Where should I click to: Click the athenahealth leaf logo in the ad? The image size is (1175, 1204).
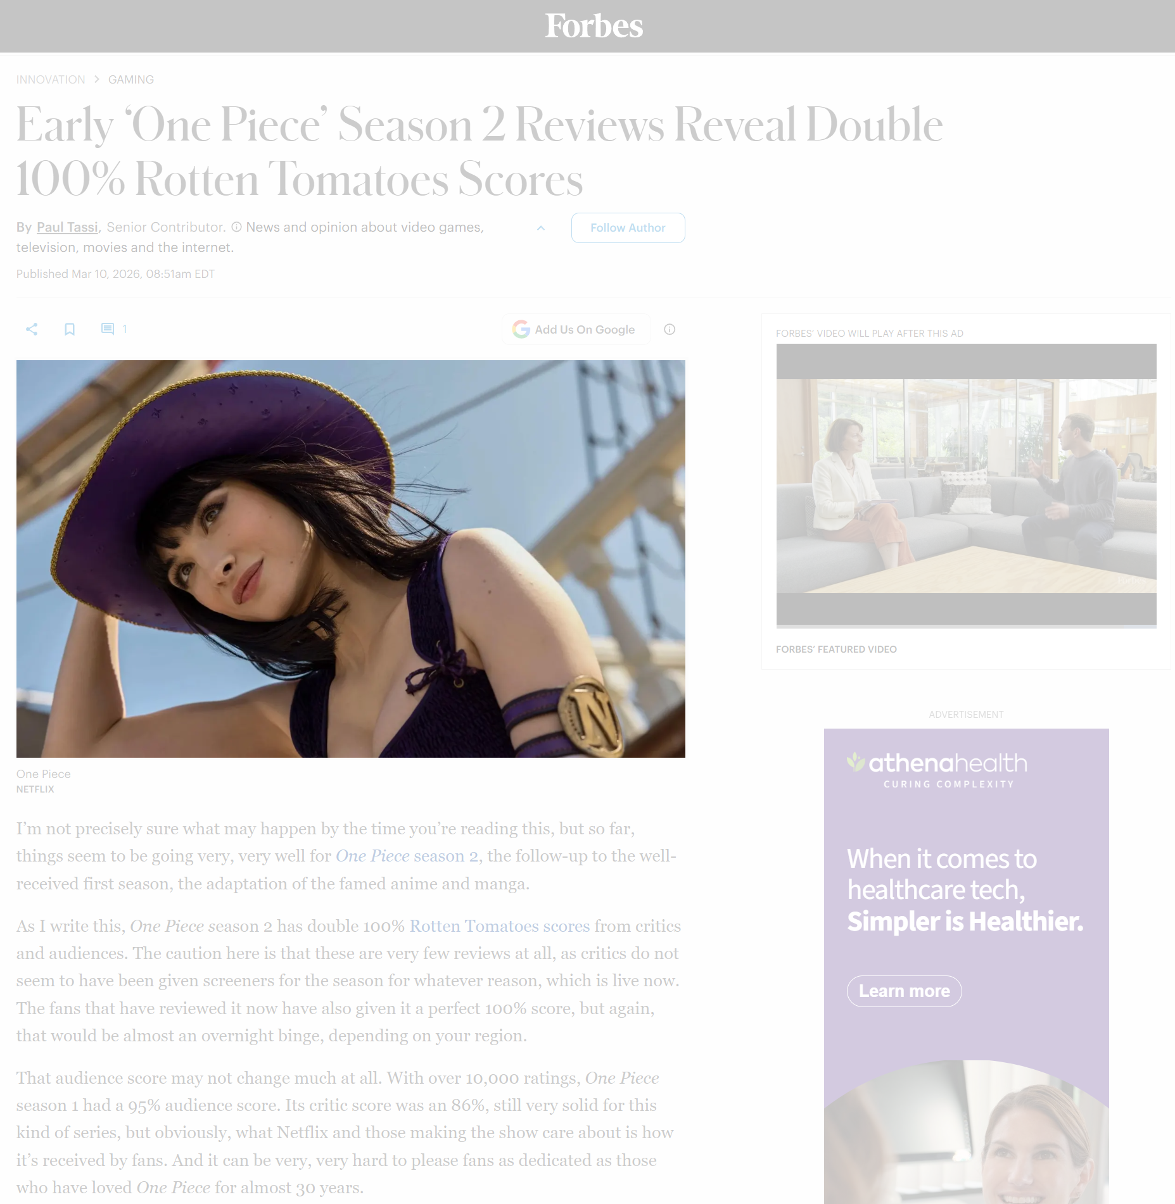click(856, 762)
